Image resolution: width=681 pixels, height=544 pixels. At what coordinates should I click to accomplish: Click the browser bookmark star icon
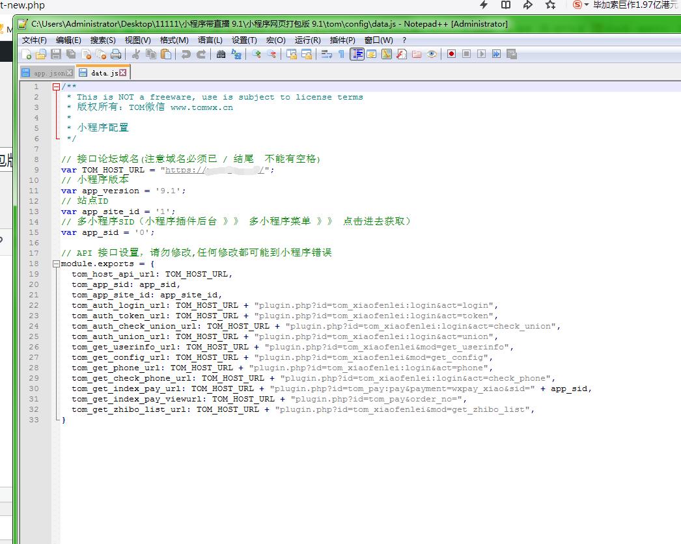pos(551,5)
